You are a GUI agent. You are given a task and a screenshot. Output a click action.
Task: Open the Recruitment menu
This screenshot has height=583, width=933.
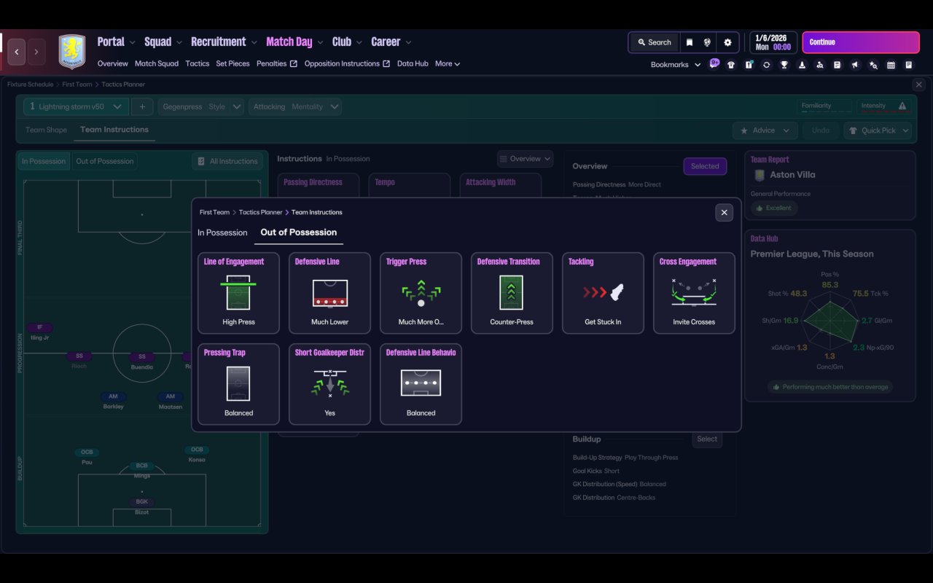[x=219, y=42]
